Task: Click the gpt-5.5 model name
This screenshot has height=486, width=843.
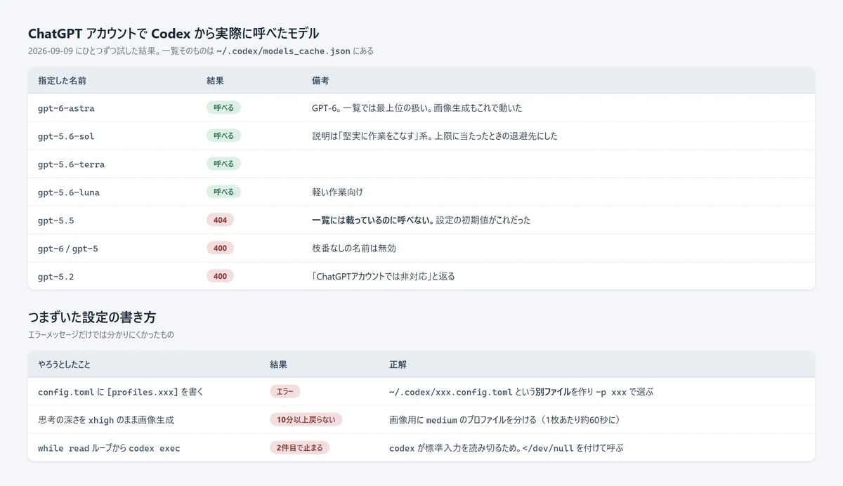Action: [x=56, y=221]
